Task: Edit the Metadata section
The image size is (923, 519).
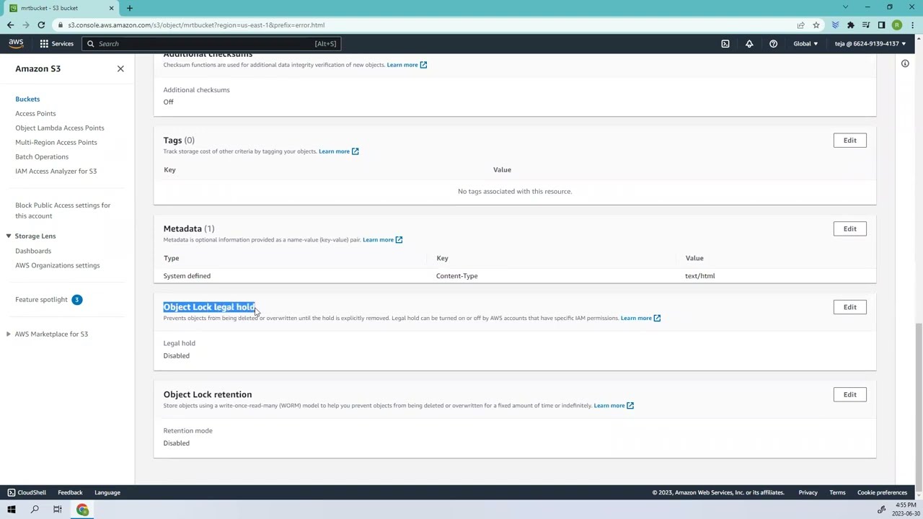Action: pos(850,229)
